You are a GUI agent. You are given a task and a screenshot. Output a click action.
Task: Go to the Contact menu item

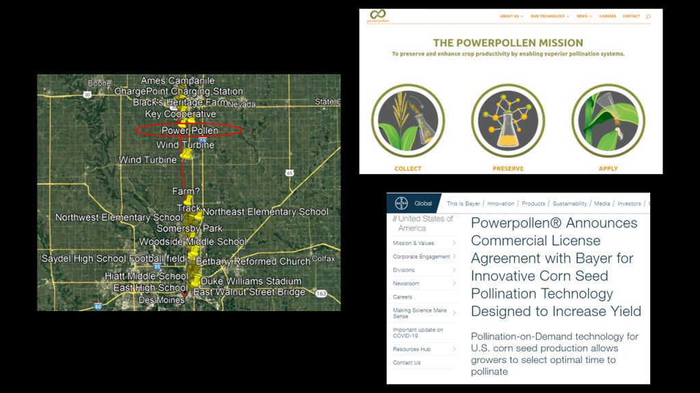coord(631,16)
